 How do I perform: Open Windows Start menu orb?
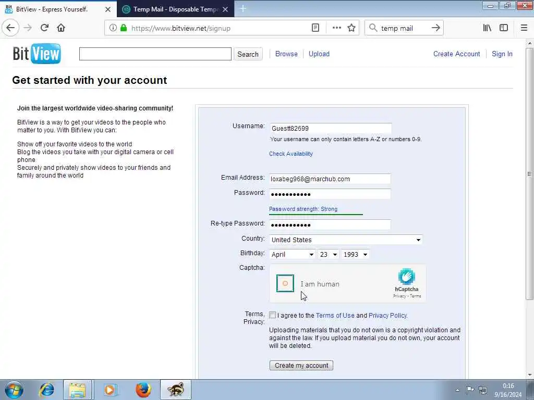[14, 390]
